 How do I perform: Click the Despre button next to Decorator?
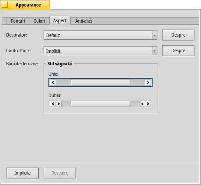pyautogui.click(x=178, y=35)
